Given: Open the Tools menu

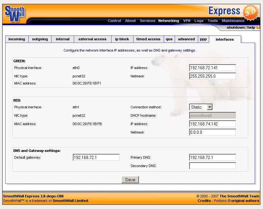Looking at the screenshot, I should pyautogui.click(x=212, y=21).
